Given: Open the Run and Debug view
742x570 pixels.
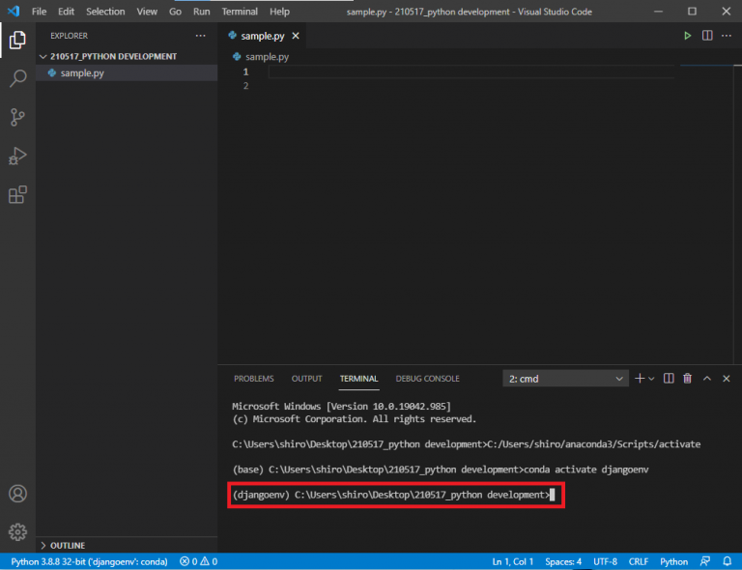Looking at the screenshot, I should [17, 157].
